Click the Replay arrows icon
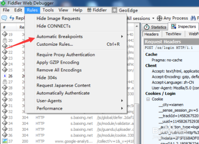Viewport: 199px width, 144px height. (12, 18)
